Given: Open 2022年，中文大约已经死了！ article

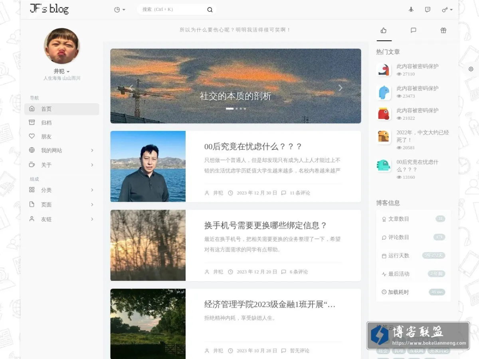Looking at the screenshot, I should (x=423, y=136).
